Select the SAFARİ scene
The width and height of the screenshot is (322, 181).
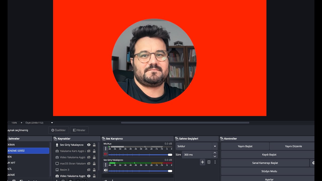28,175
